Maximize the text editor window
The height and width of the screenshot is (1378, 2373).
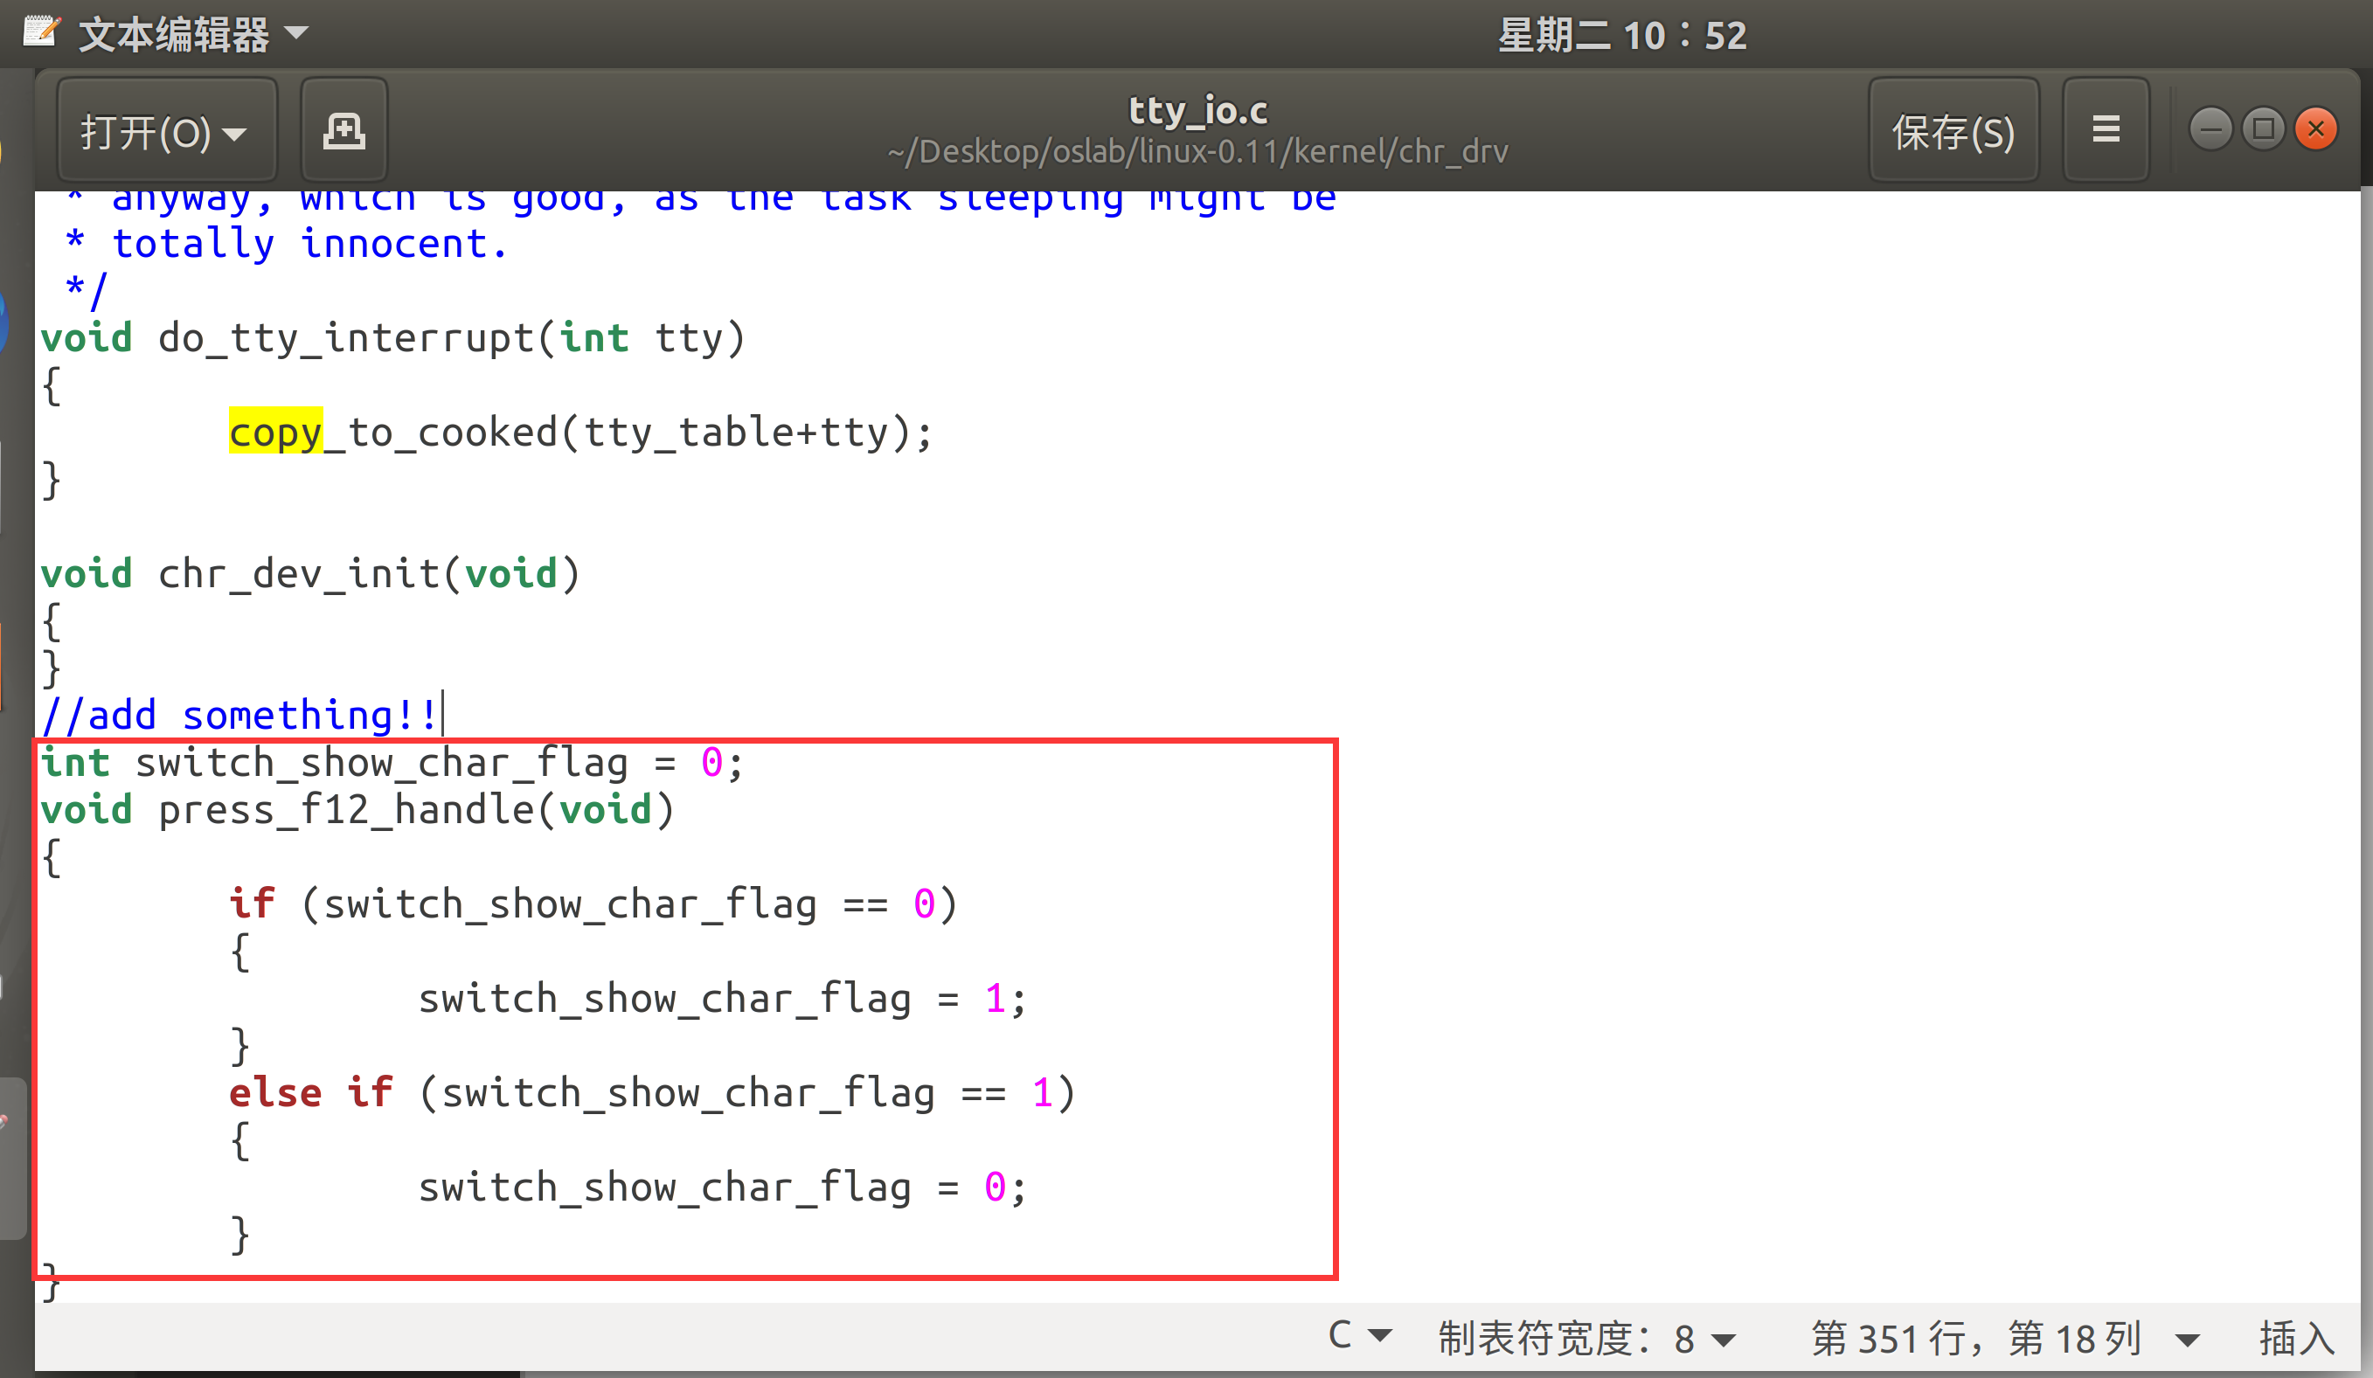pyautogui.click(x=2264, y=129)
